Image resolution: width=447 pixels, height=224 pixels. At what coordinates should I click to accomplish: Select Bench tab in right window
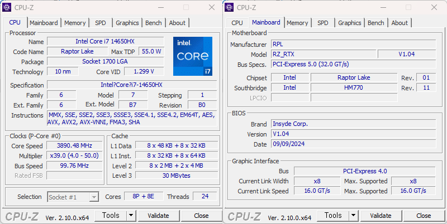[x=375, y=23]
